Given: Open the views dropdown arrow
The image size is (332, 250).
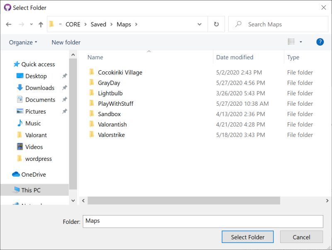Looking at the screenshot, I should [x=300, y=42].
